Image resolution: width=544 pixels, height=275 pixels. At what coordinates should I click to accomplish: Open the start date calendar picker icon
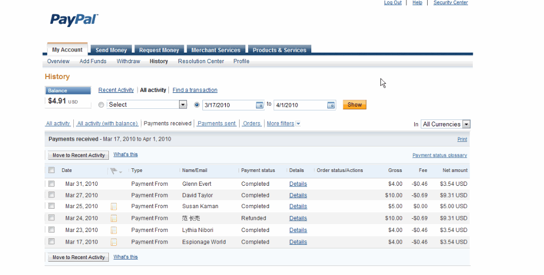259,105
